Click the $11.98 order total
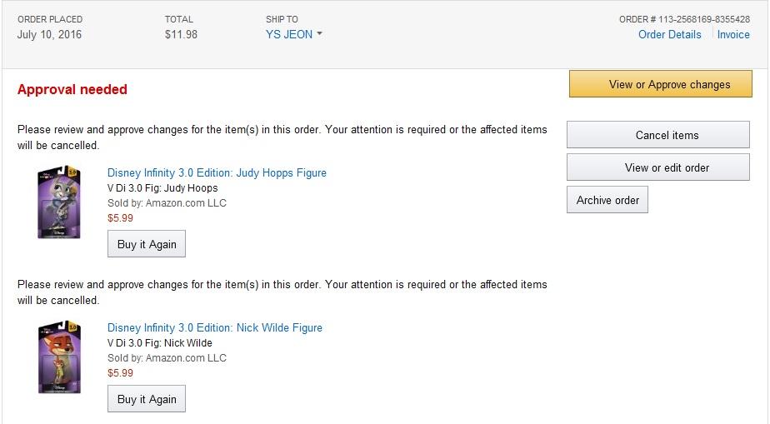The width and height of the screenshot is (770, 424). point(181,34)
